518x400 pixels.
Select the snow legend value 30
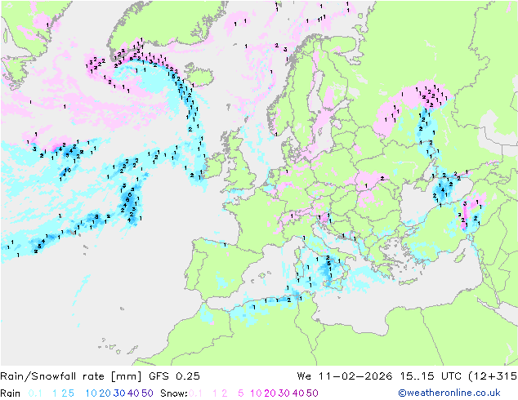pos(284,393)
